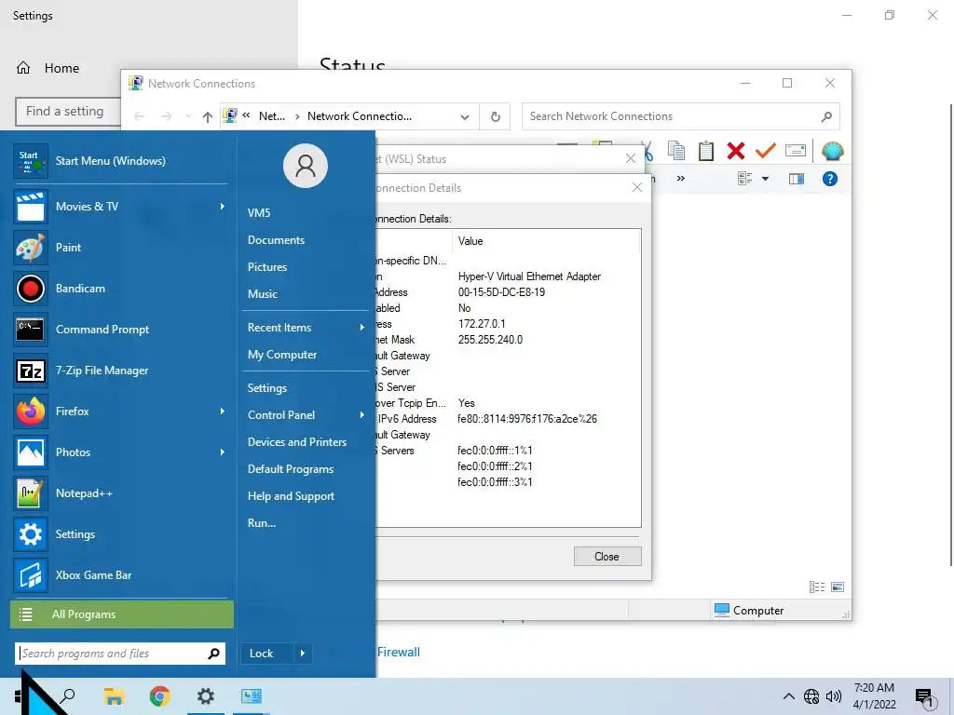Screen dimensions: 954x715
Task: Click the network globe tray icon
Action: (x=811, y=696)
